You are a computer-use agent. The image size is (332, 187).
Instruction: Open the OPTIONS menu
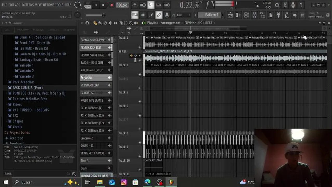(x=49, y=5)
